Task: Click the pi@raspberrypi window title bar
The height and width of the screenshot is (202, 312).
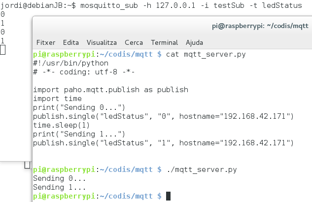Action: pyautogui.click(x=172, y=26)
